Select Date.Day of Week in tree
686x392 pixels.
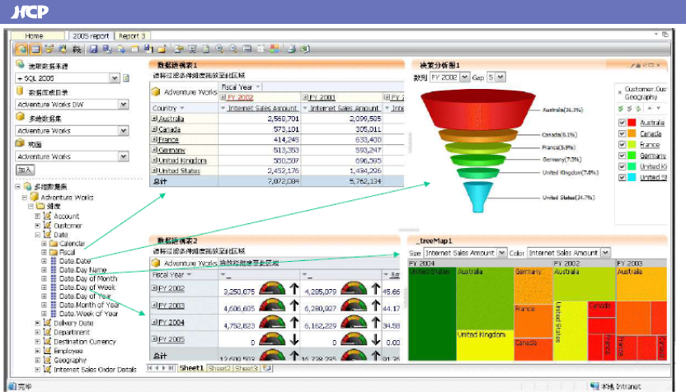pyautogui.click(x=88, y=287)
